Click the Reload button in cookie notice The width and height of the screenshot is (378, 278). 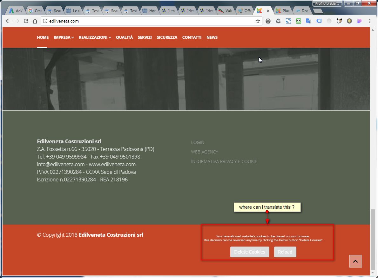(x=285, y=252)
